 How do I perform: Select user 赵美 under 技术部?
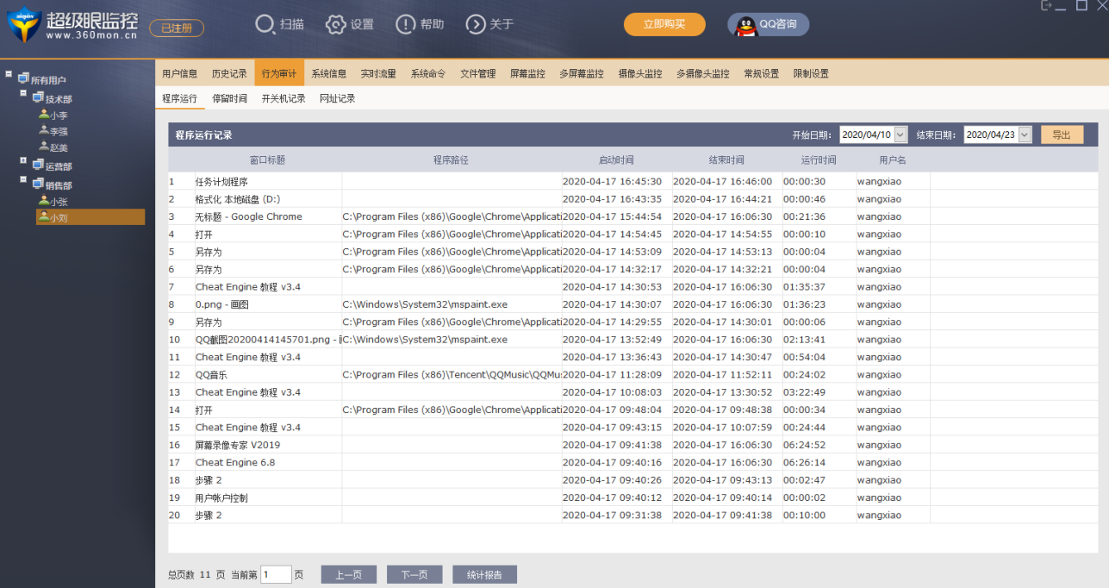click(58, 147)
